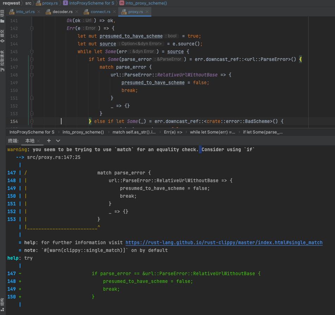Close the 本地 terminal tab
The width and height of the screenshot is (335, 315).
(x=39, y=141)
